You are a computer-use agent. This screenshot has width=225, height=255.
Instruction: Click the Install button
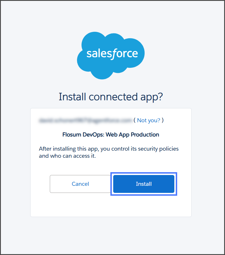(144, 184)
